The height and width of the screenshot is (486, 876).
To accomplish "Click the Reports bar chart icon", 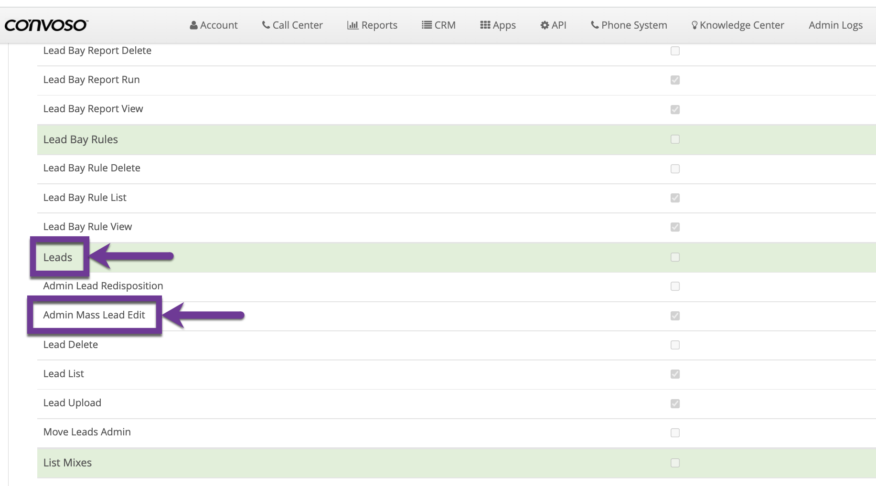I will (x=353, y=25).
